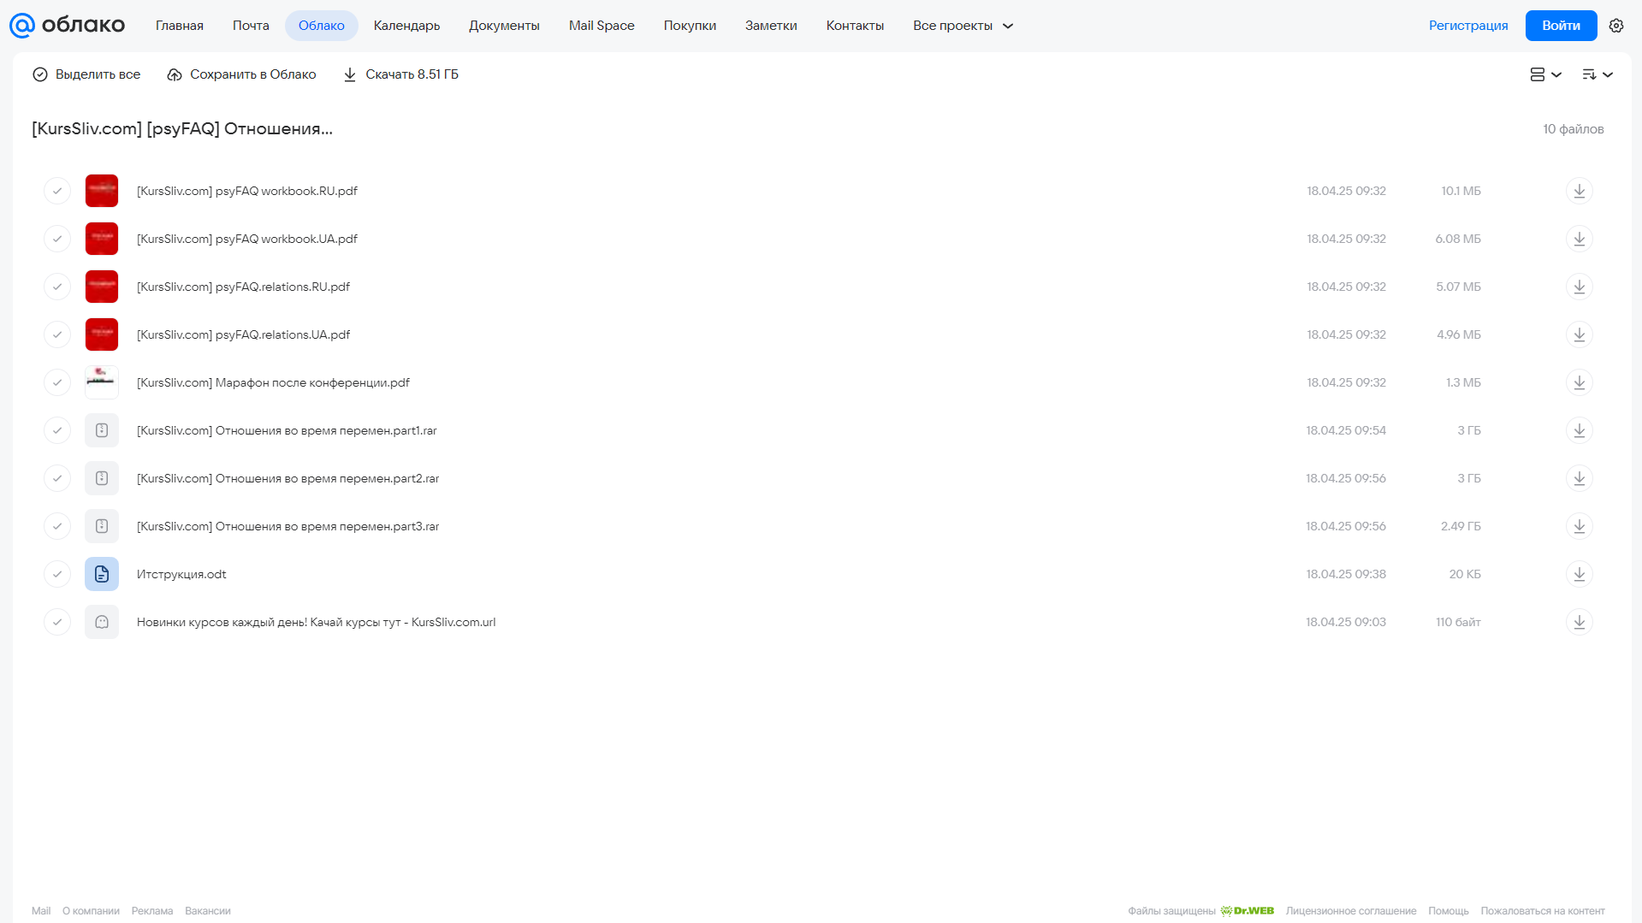Click the Войти button

[1561, 26]
